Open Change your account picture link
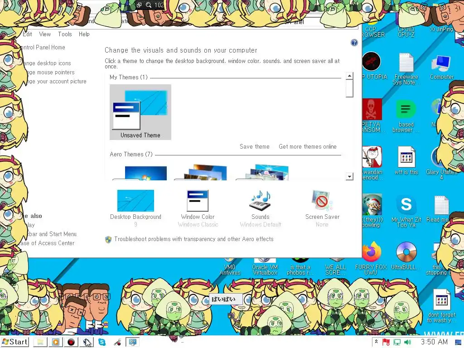The height and width of the screenshot is (348, 464). (x=56, y=82)
